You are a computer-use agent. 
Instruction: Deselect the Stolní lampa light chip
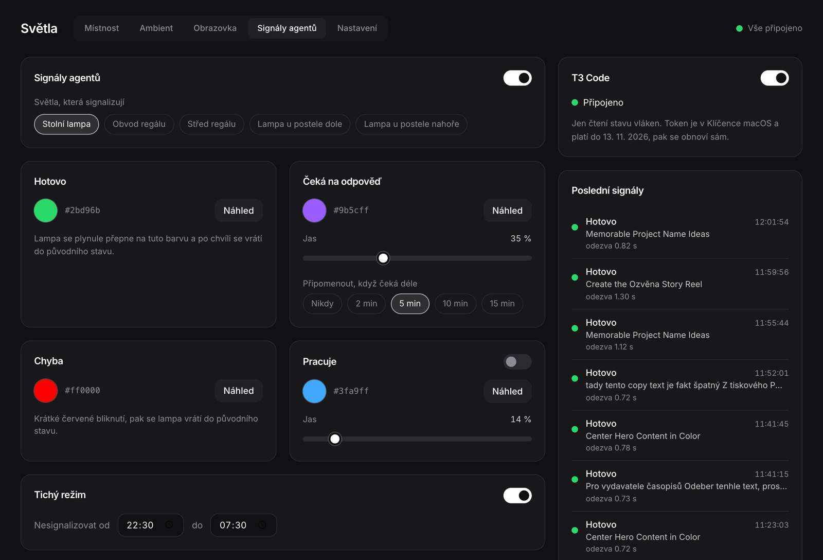[x=66, y=124]
